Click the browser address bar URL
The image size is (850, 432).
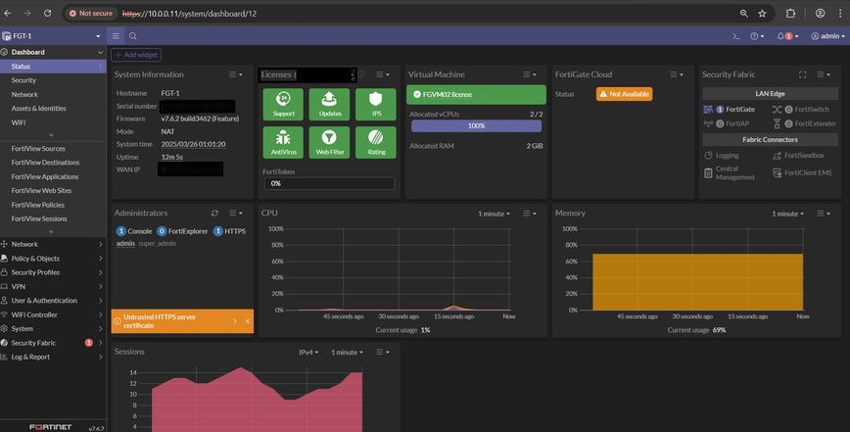[189, 14]
